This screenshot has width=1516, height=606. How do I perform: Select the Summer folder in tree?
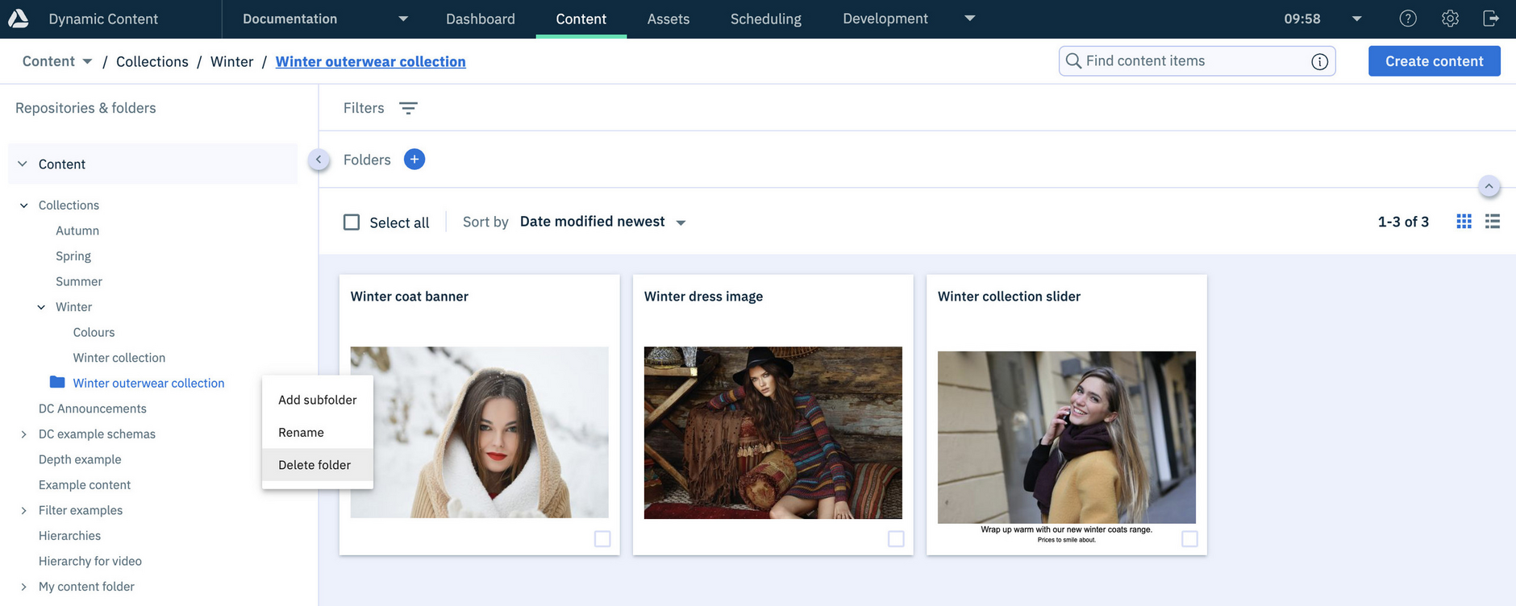[x=79, y=281]
